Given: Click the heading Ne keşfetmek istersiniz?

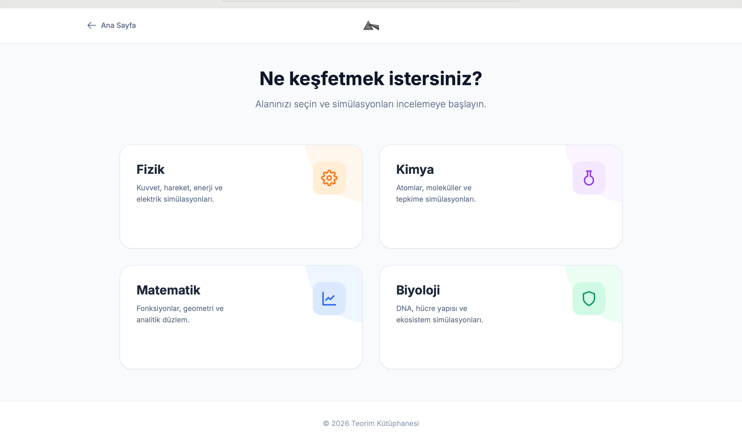Looking at the screenshot, I should click(370, 79).
